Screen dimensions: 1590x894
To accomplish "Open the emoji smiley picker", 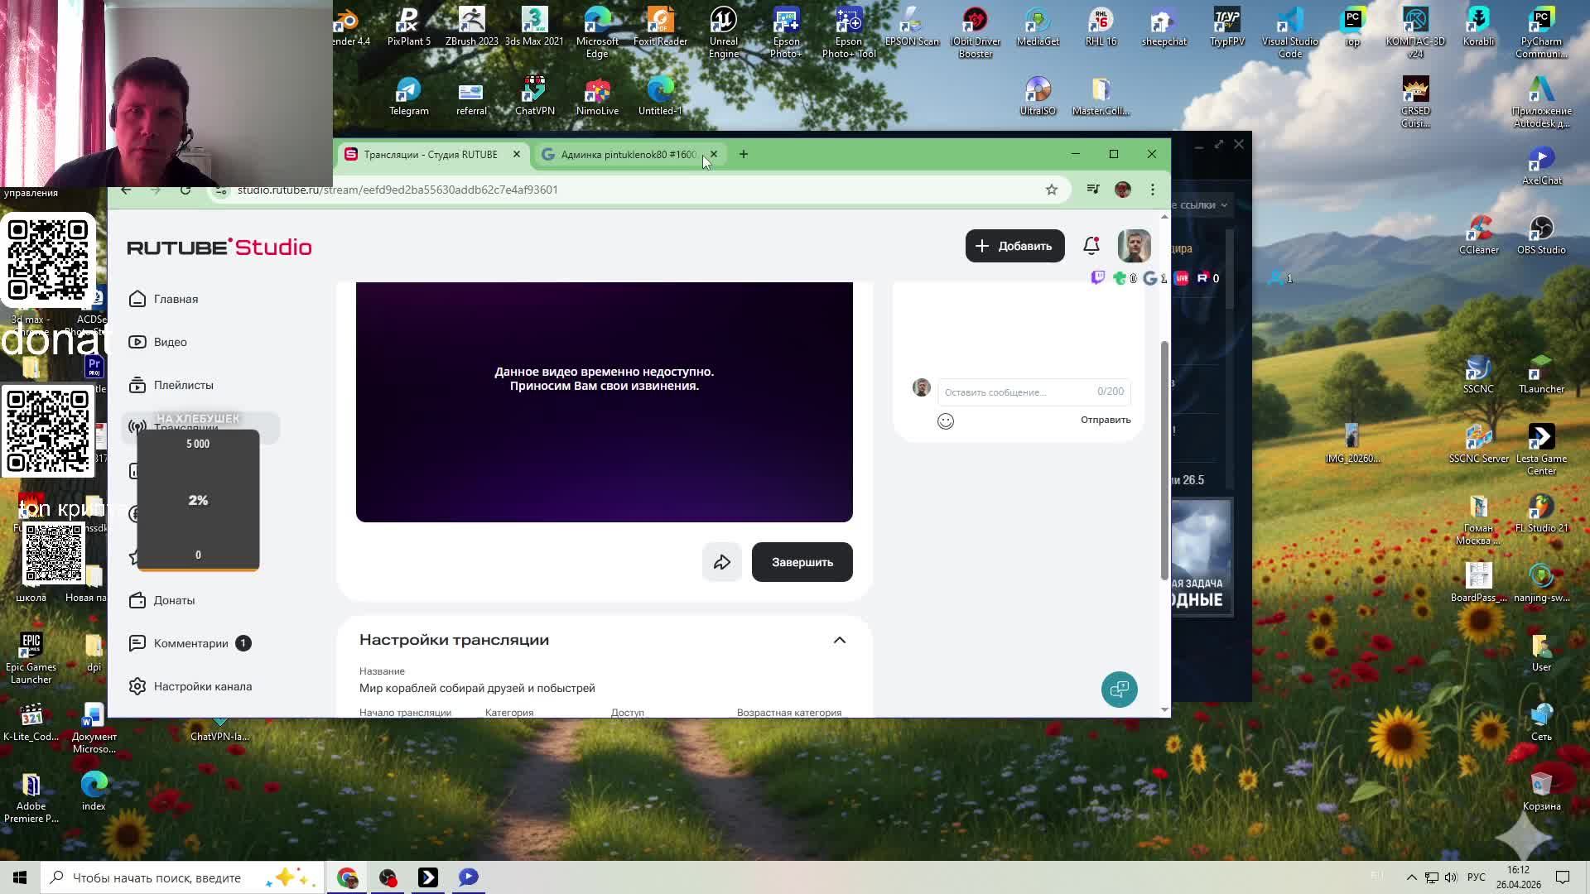I will pos(945,421).
